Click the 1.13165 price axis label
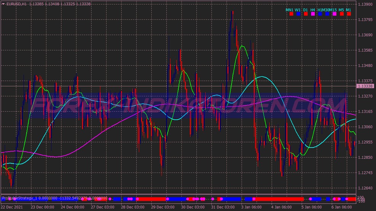Screen dimensions: 376x211 click(x=365, y=111)
